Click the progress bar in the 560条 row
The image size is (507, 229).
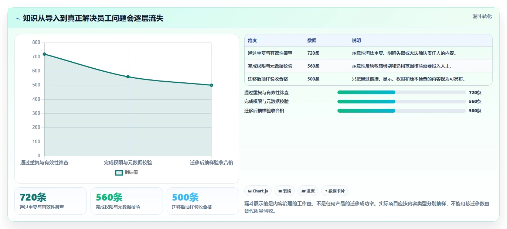(x=401, y=102)
